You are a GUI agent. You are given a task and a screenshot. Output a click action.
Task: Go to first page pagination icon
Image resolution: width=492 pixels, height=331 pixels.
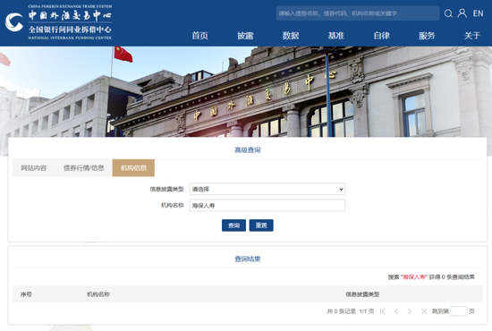pyautogui.click(x=383, y=311)
